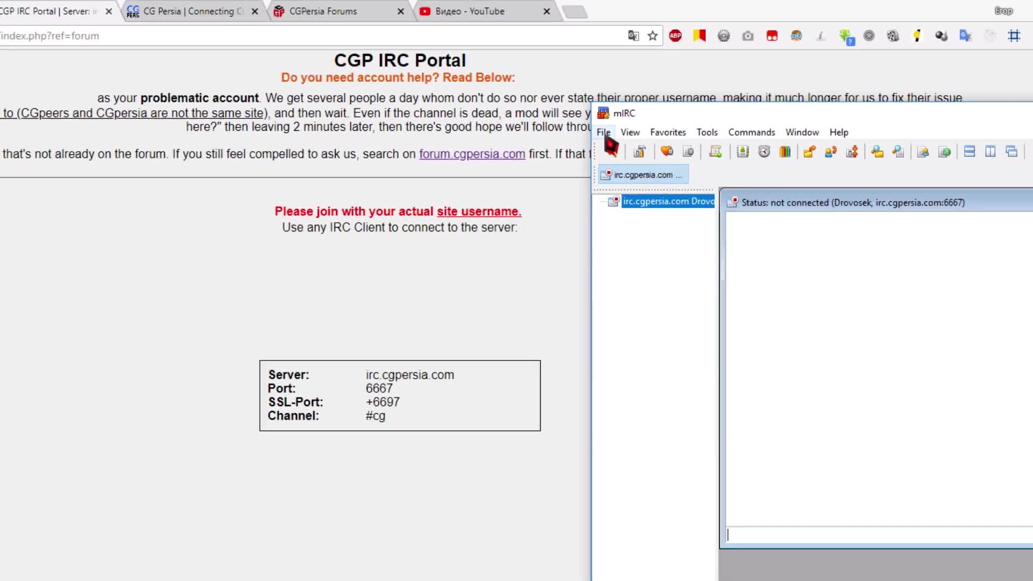
Task: Click the channel value #cg
Action: [376, 416]
